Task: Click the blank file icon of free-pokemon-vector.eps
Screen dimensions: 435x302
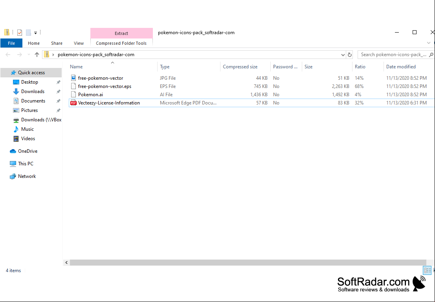Action: click(x=73, y=86)
